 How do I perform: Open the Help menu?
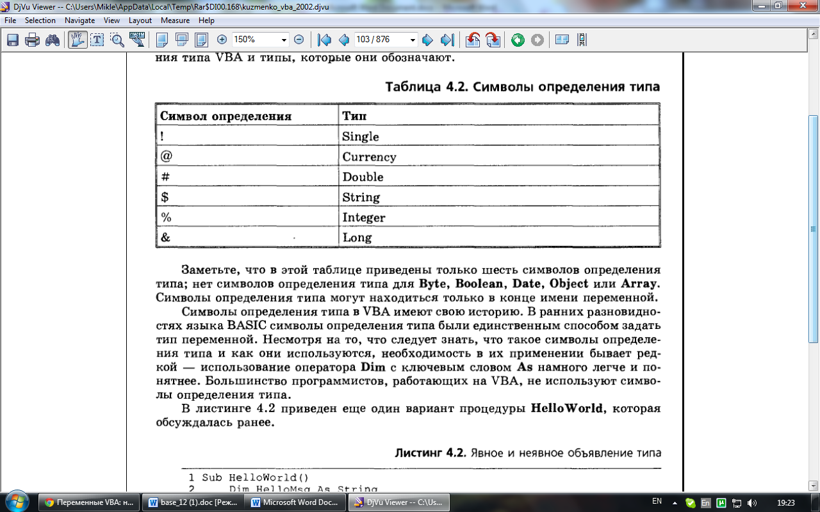tap(206, 20)
